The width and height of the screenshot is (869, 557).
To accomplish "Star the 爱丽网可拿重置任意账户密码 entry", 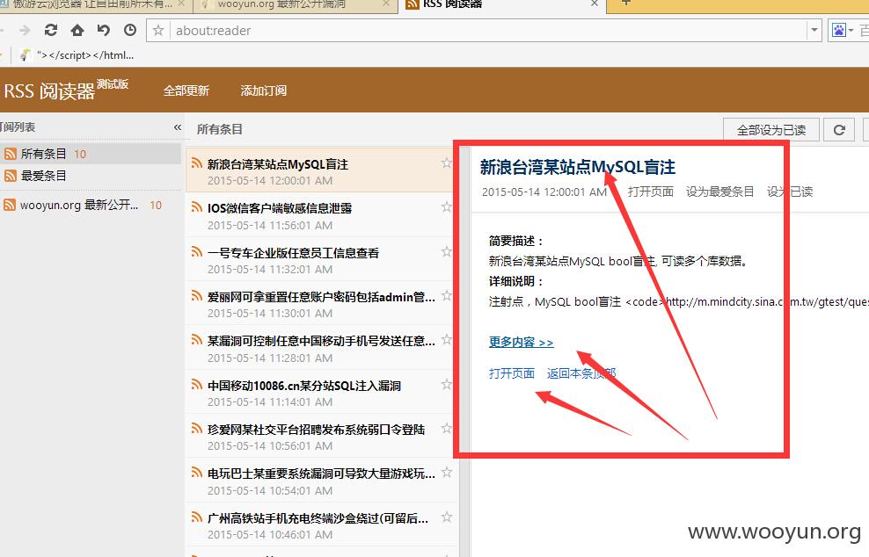I will (x=447, y=296).
